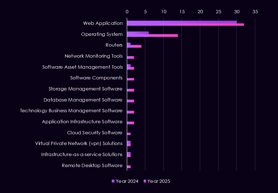This screenshot has height=193, width=278.
Task: Click the Operating System 2025 bar
Action: 152,36
